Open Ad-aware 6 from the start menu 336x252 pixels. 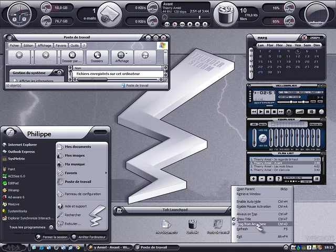point(16,197)
